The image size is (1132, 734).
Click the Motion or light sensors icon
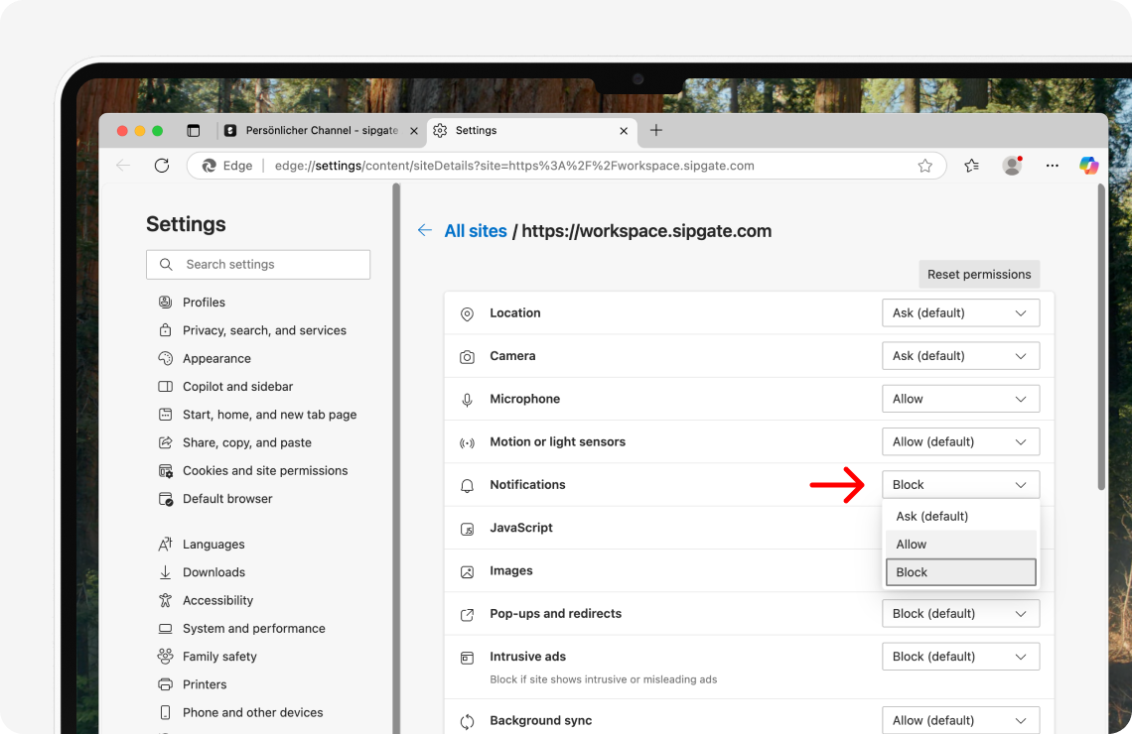click(467, 442)
